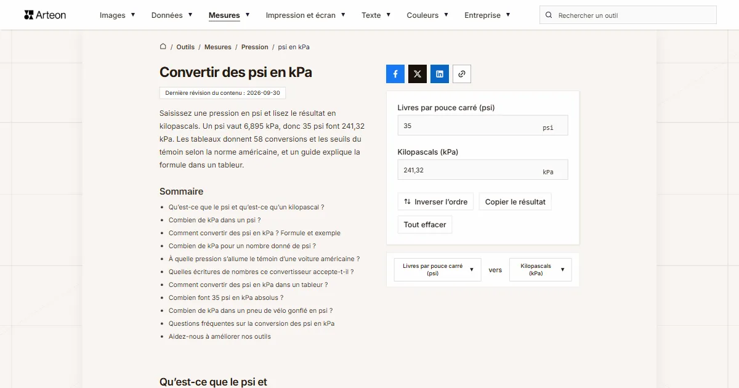Open the 'témoin d'une voiture américaine' link
Viewport: 739px width, 388px height.
pos(264,259)
